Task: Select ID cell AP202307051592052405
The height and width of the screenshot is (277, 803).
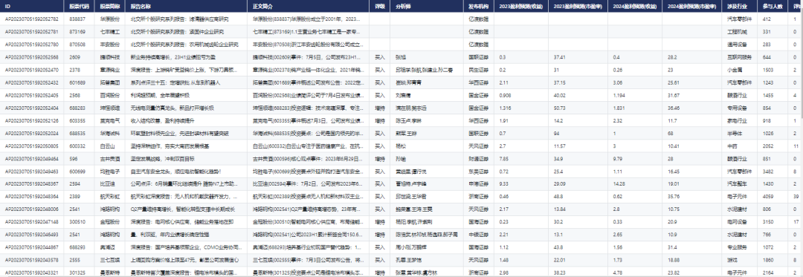Action: click(32, 96)
